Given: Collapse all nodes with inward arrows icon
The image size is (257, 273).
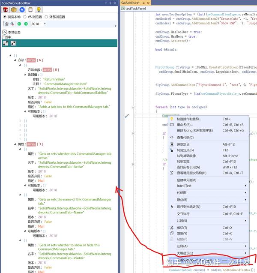Looking at the screenshot, I should [13, 43].
